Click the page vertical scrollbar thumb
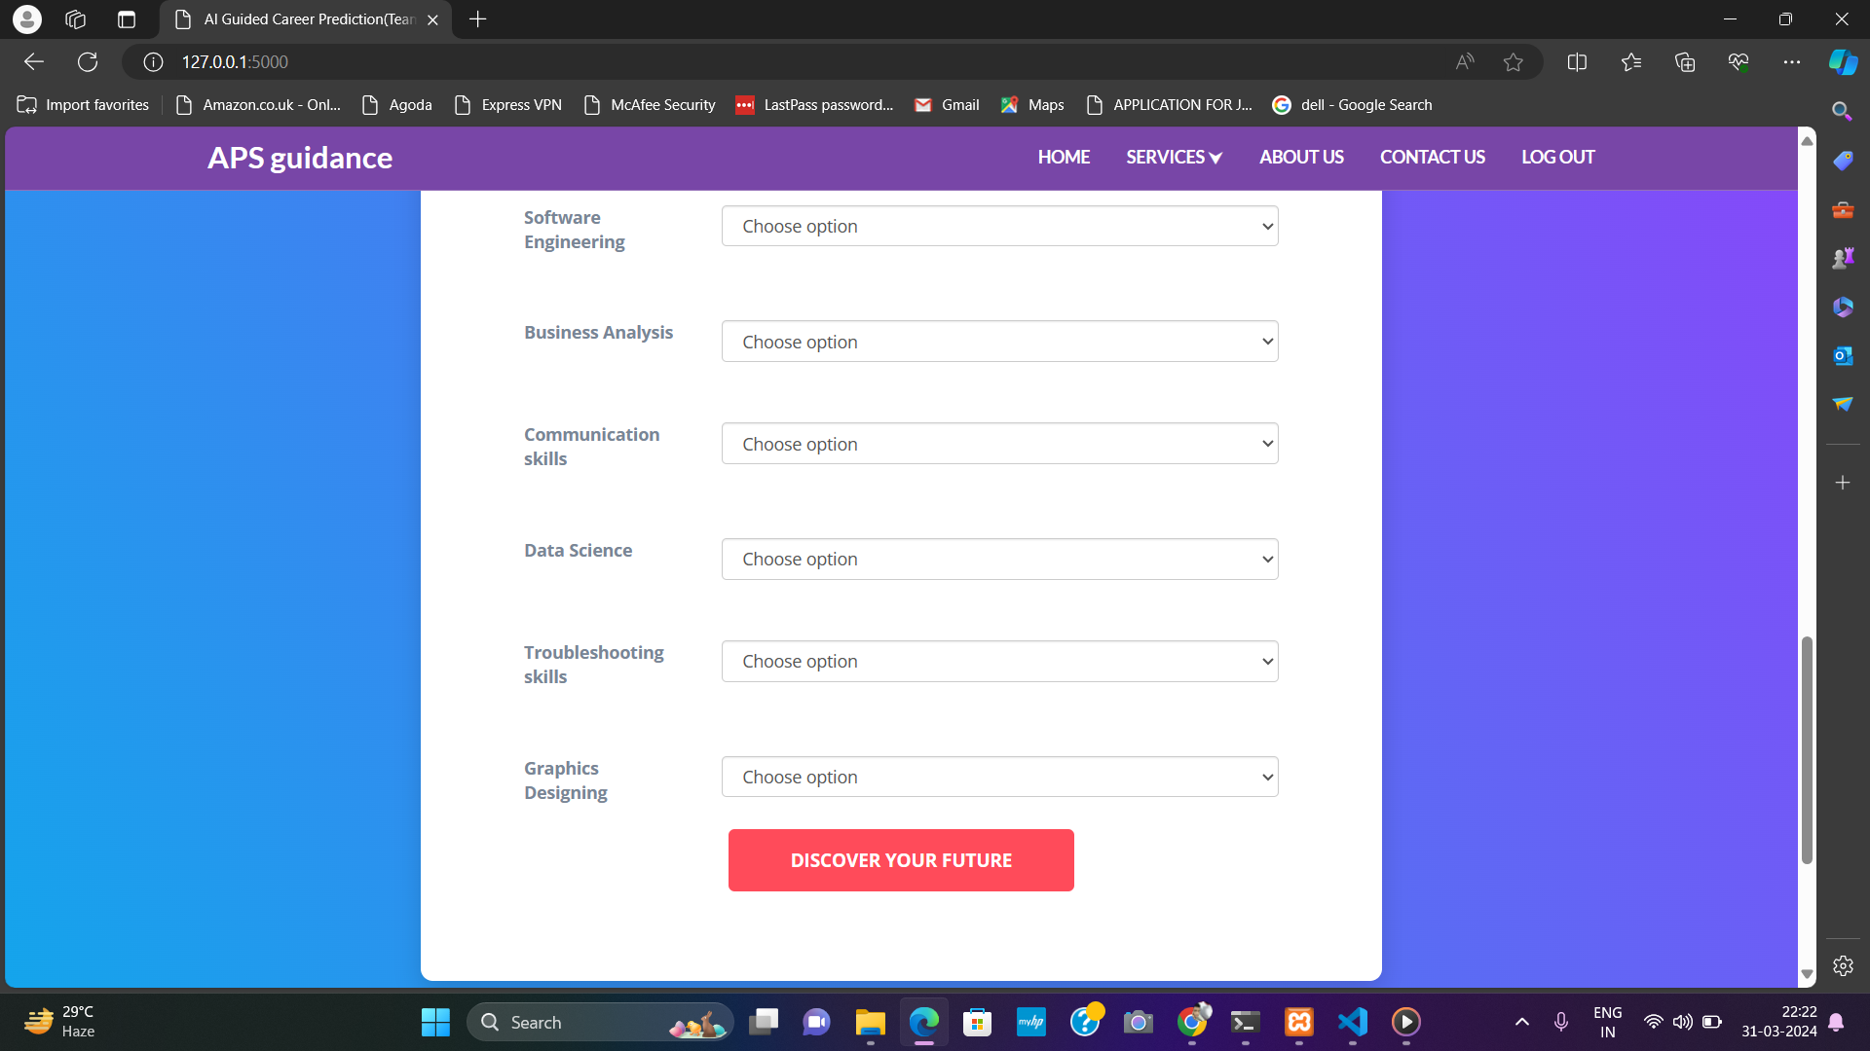This screenshot has height=1051, width=1870. 1807,749
